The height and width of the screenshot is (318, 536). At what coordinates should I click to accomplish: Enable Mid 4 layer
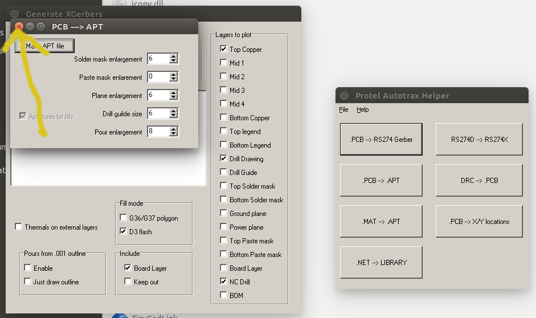tap(223, 104)
